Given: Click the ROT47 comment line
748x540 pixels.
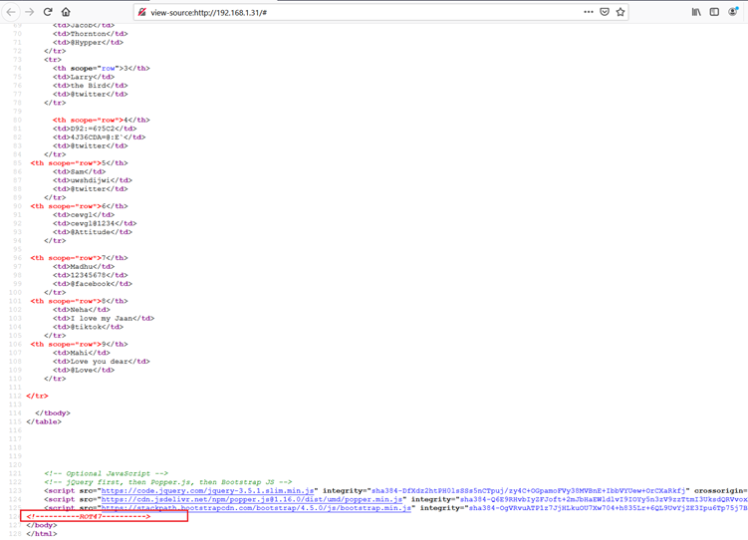Looking at the screenshot, I should (x=90, y=517).
